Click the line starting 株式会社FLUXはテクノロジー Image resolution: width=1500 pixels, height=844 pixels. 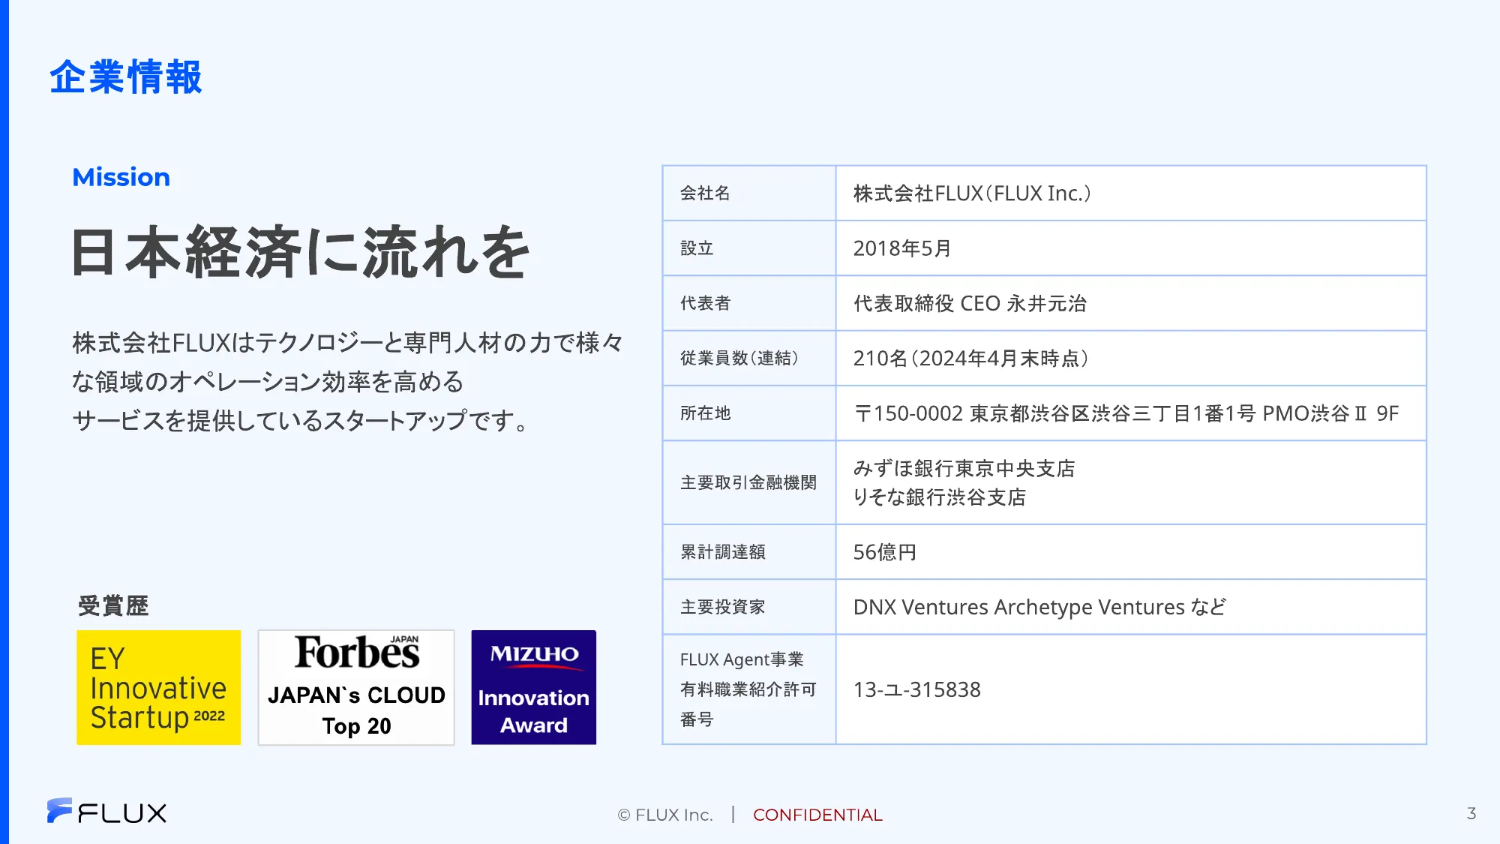coord(348,343)
